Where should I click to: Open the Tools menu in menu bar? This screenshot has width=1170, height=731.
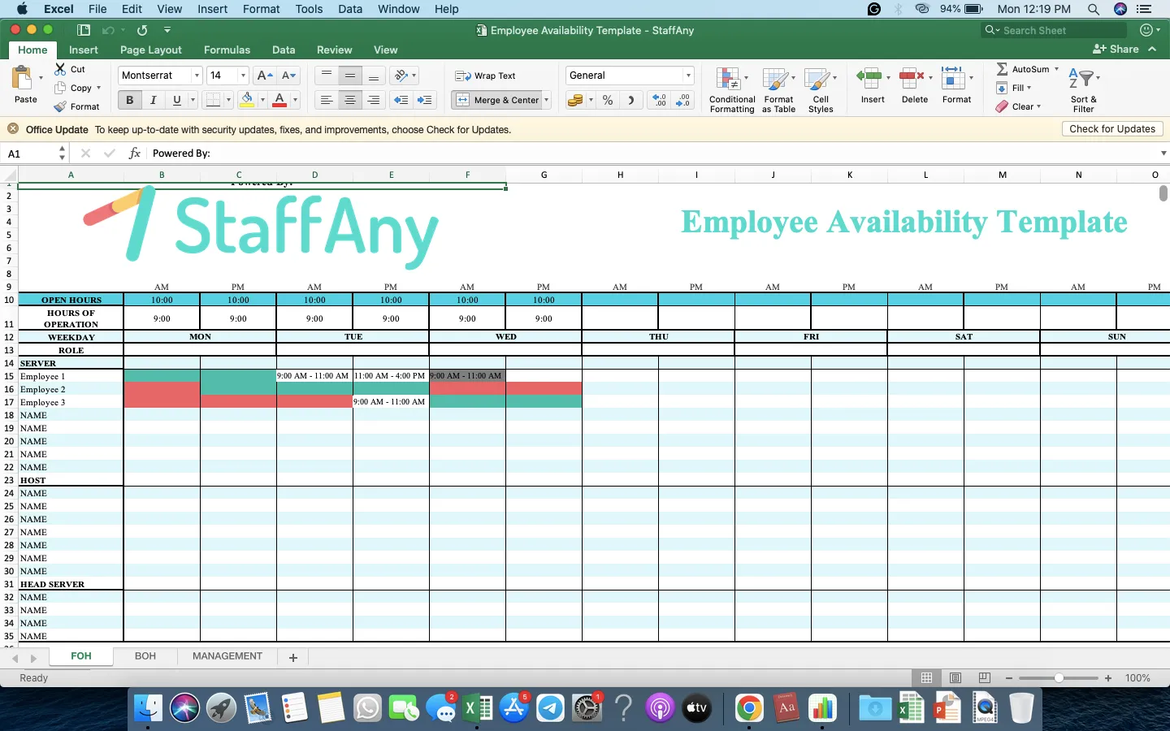tap(309, 9)
